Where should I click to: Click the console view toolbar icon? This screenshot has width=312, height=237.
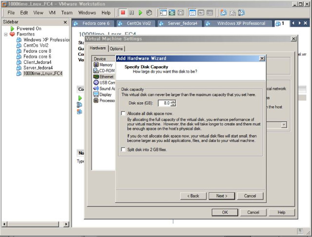[x=201, y=13]
